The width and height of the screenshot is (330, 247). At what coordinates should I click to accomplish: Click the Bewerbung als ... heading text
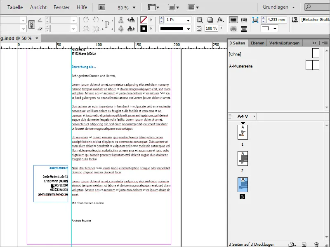tap(84, 67)
